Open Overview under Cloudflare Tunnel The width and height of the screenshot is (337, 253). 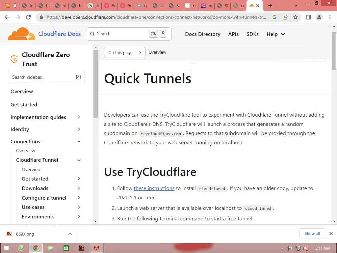coord(31,169)
